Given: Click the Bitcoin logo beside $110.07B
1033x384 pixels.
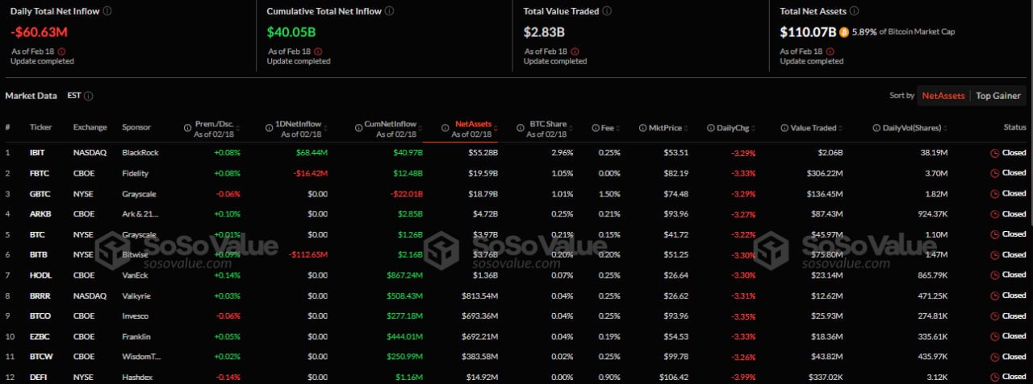Looking at the screenshot, I should (844, 32).
